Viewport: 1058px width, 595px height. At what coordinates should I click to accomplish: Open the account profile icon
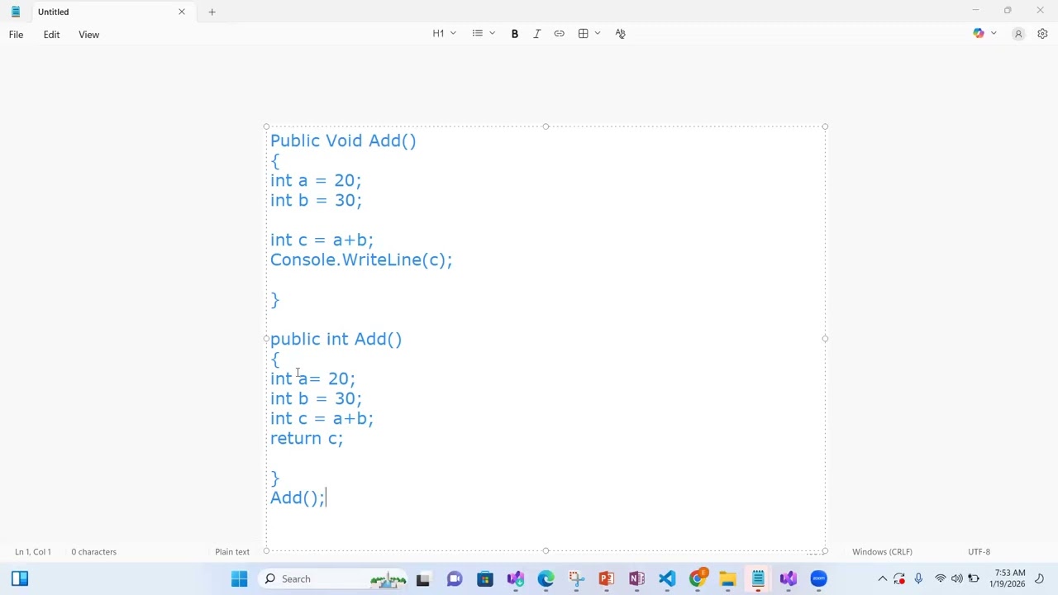click(x=1018, y=34)
